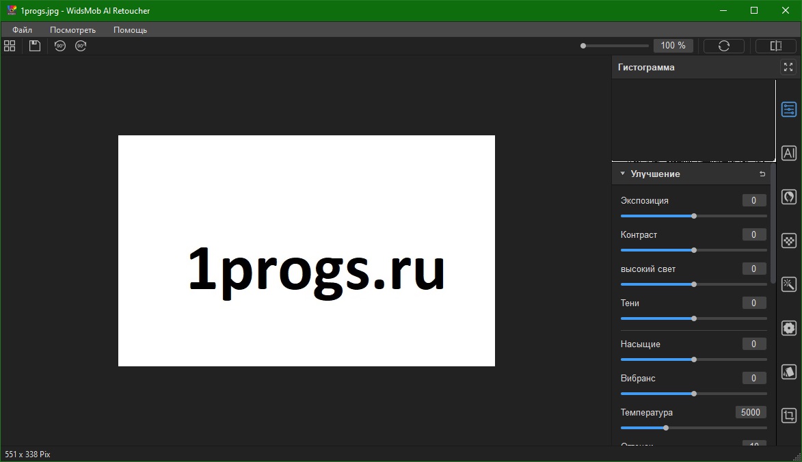Collapse the Улучшение section
Image resolution: width=802 pixels, height=462 pixels.
(x=622, y=174)
